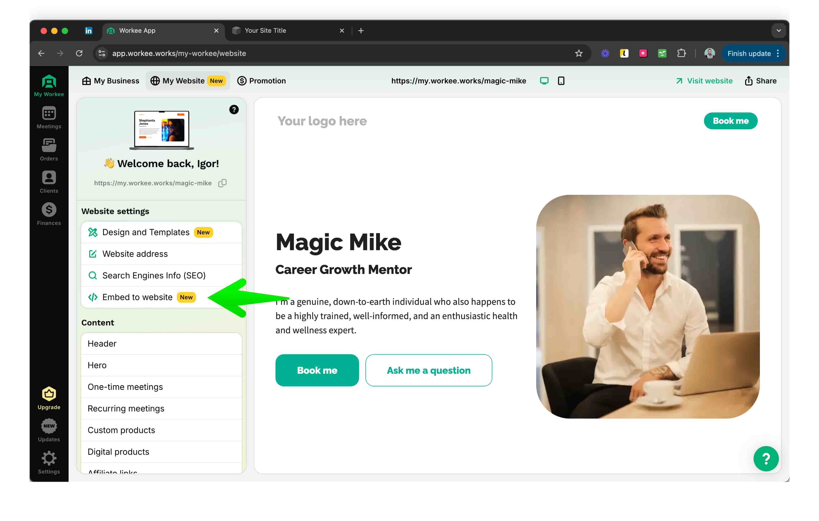Click the Magic Mike profile photo
Viewport: 819px width, 521px height.
point(648,307)
